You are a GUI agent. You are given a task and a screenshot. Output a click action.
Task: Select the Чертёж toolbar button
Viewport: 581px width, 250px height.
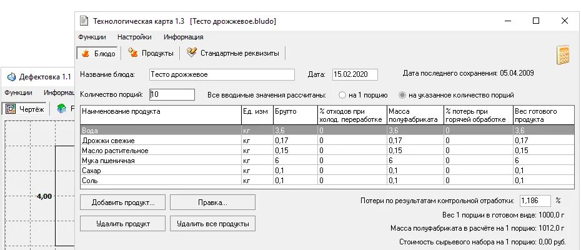coord(26,109)
